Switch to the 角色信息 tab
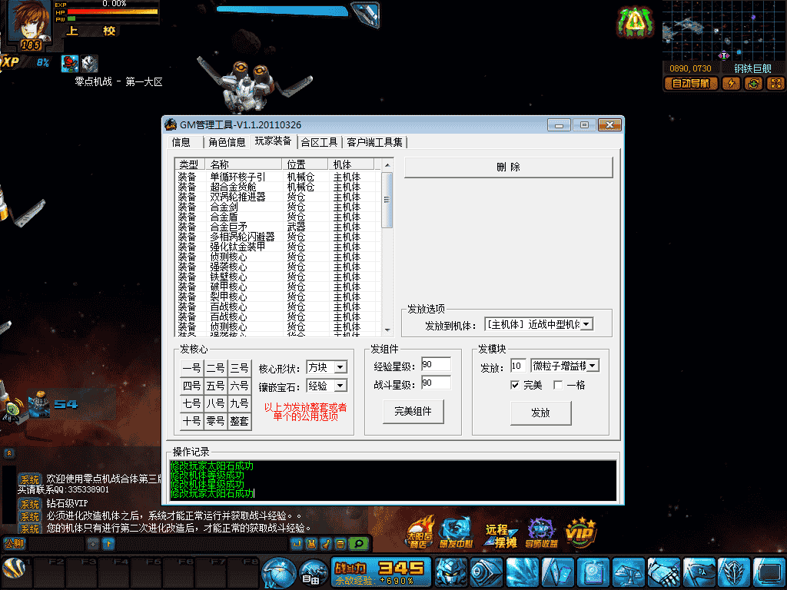The image size is (787, 590). pyautogui.click(x=227, y=142)
